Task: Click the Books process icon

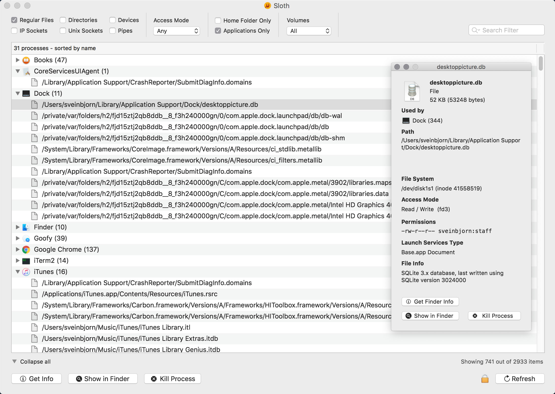Action: click(27, 60)
